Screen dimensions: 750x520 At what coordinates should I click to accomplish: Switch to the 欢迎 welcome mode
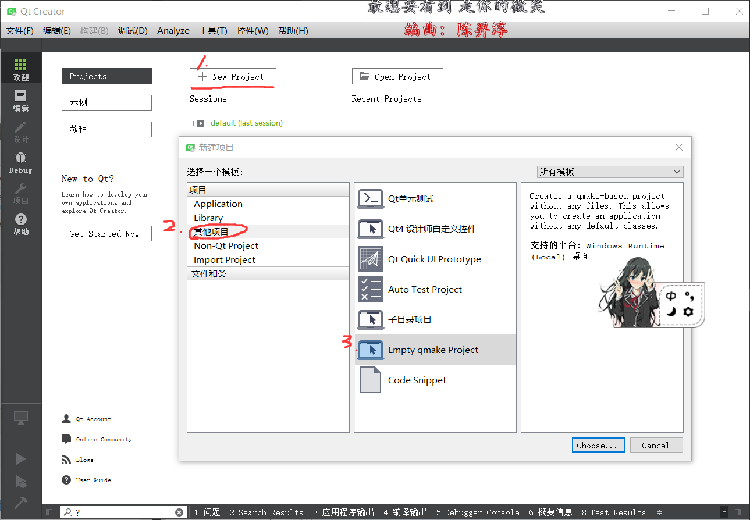(21, 69)
